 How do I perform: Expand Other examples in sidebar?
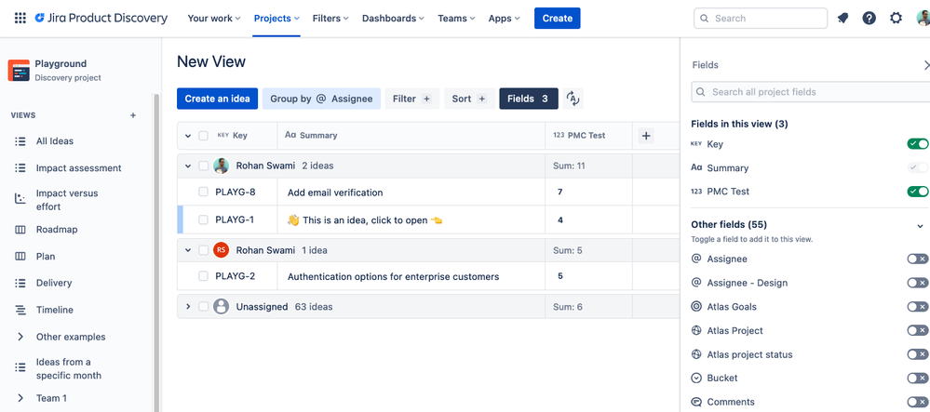(x=20, y=337)
